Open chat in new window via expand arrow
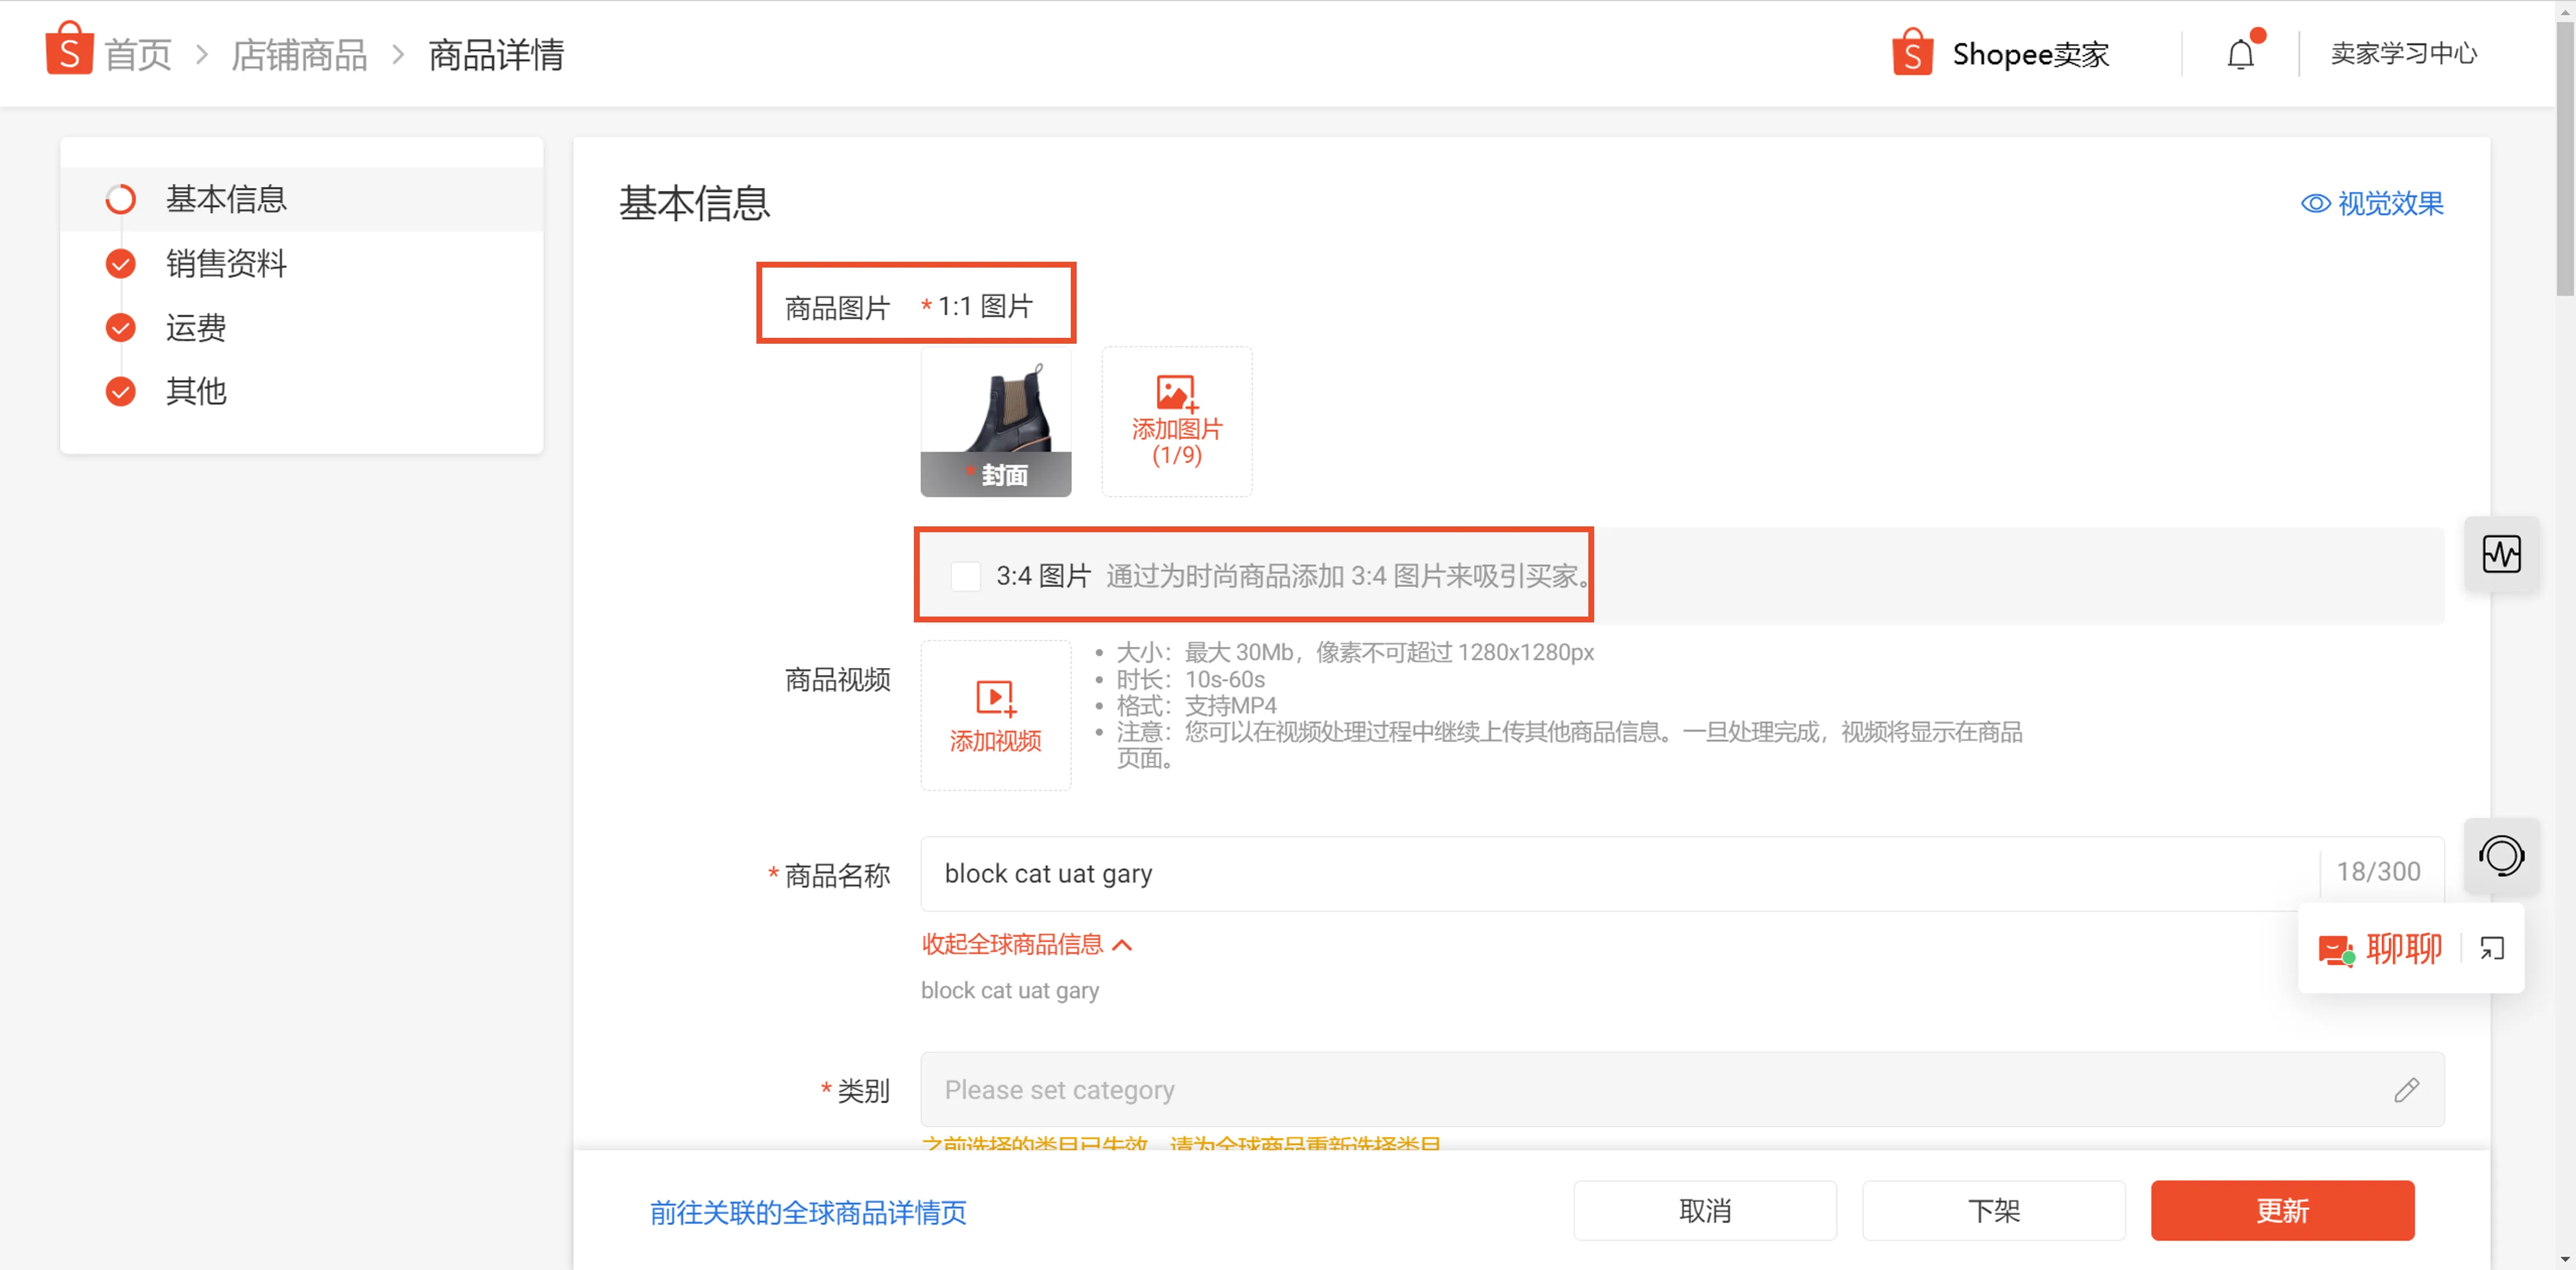The image size is (2576, 1270). tap(2491, 948)
